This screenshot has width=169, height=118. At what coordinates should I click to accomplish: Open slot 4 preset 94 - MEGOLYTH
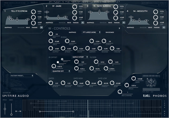click(140, 11)
